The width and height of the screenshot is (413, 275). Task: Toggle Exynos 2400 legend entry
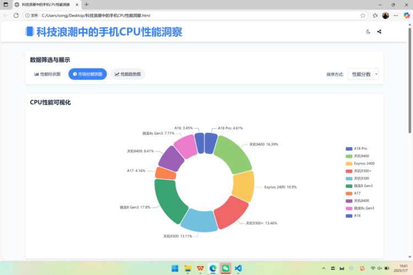click(x=360, y=164)
